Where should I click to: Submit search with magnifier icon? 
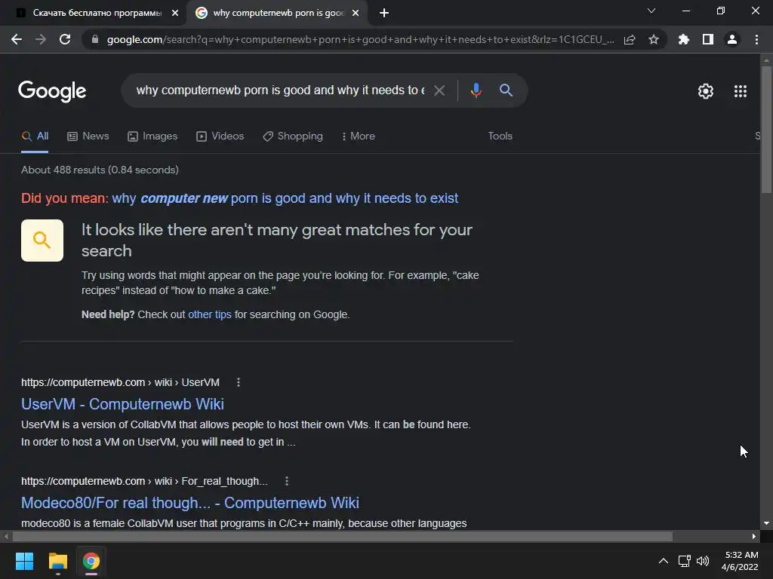click(507, 90)
